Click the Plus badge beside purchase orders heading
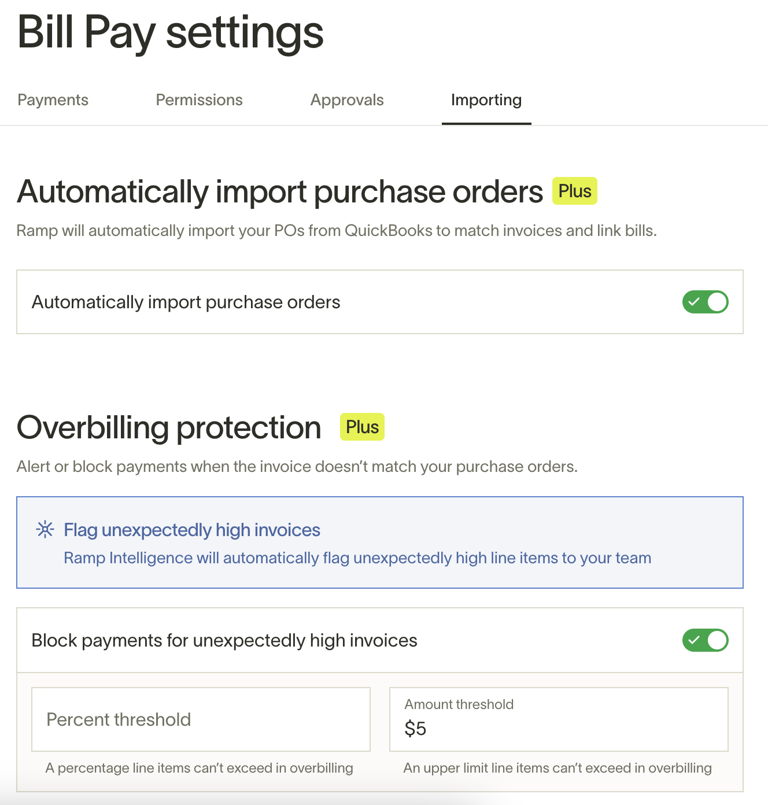The width and height of the screenshot is (768, 805). click(575, 191)
